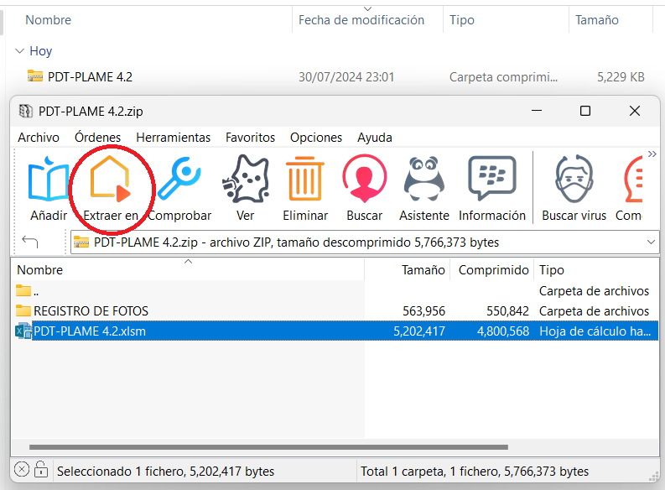Open the Órdenes menu
The width and height of the screenshot is (665, 490).
click(97, 138)
